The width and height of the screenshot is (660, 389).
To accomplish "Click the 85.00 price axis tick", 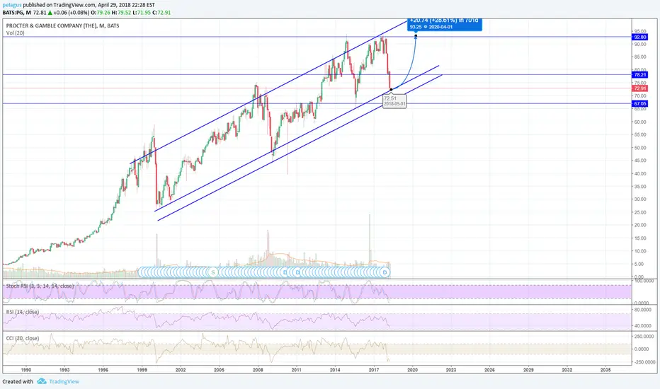I will pyautogui.click(x=640, y=57).
